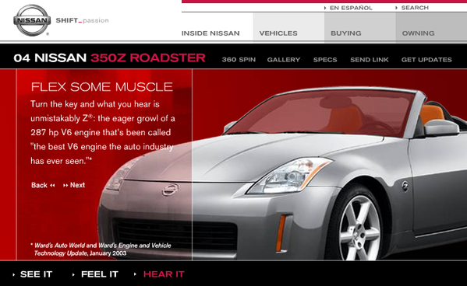Click the Nissan logo
Viewport: 467px width, 286px height.
click(x=32, y=20)
